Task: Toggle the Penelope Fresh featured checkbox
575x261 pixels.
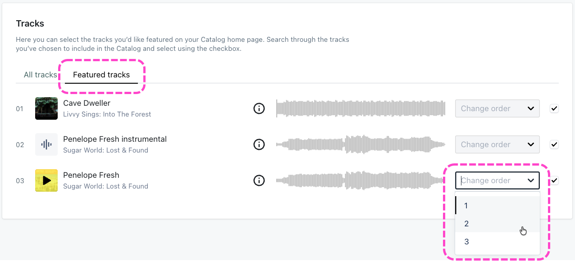Action: [x=554, y=180]
